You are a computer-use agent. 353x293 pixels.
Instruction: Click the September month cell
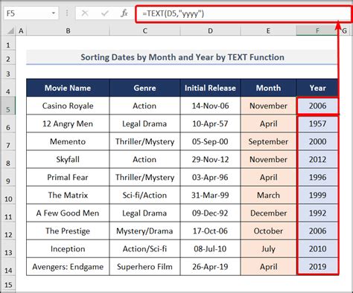[268, 141]
